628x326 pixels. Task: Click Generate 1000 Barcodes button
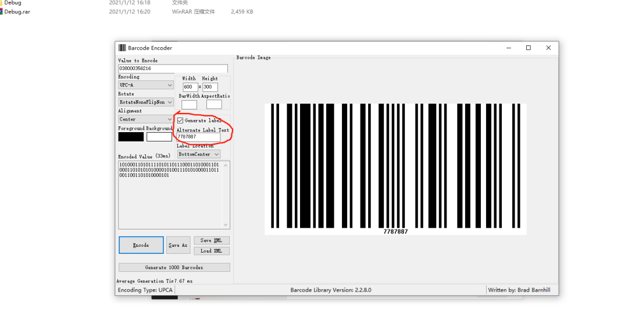pos(174,267)
